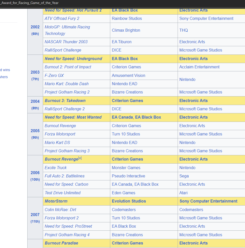Open Project Gotham Racing 3 link
The height and width of the screenshot is (248, 245).
[67, 151]
